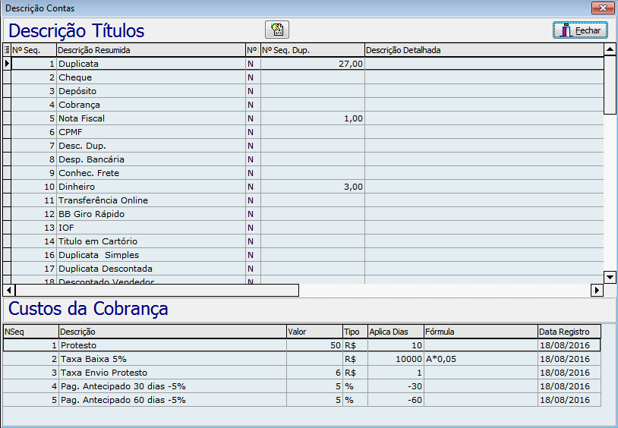Viewport: 618px width, 428px height.
Task: Click the -30 Aplica Dias cell
Action: point(396,386)
